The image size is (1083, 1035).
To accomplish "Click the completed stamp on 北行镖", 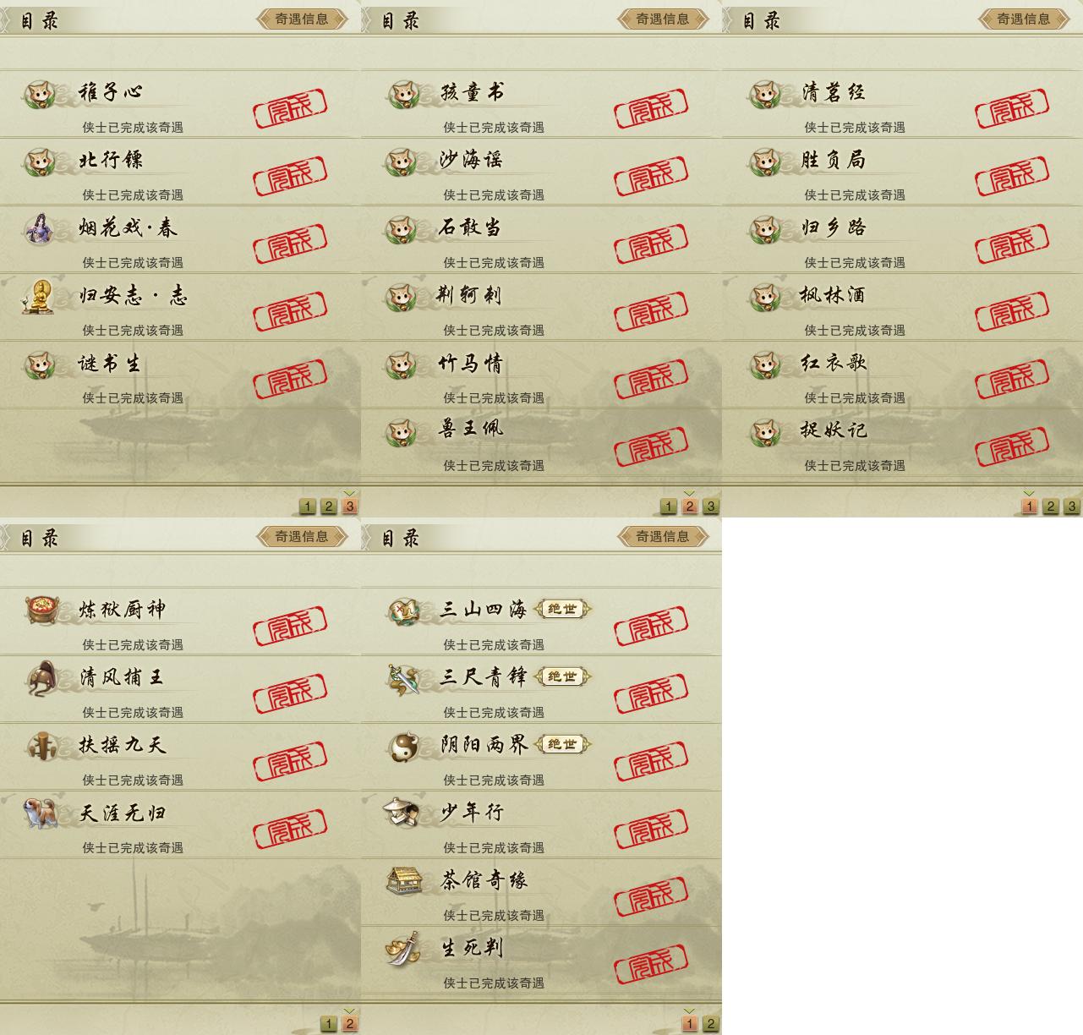I will pyautogui.click(x=290, y=175).
